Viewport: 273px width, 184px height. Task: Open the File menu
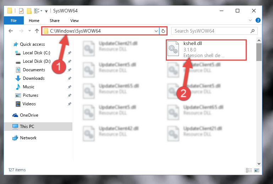13,21
